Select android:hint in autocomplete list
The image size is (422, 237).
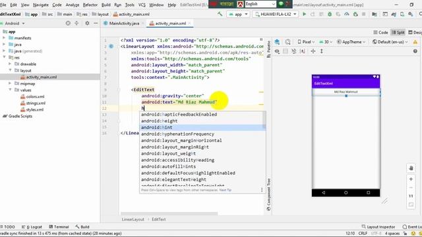202,127
